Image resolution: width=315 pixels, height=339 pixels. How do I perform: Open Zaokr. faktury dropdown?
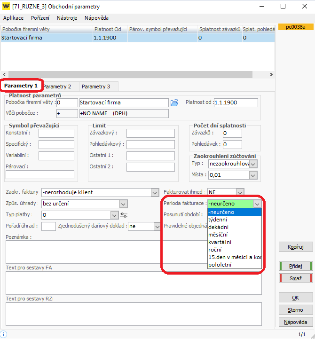[x=155, y=192]
